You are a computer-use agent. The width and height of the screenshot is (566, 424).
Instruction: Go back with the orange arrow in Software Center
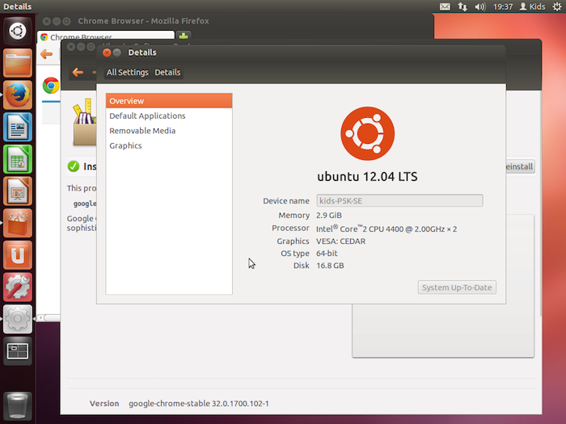pos(78,72)
